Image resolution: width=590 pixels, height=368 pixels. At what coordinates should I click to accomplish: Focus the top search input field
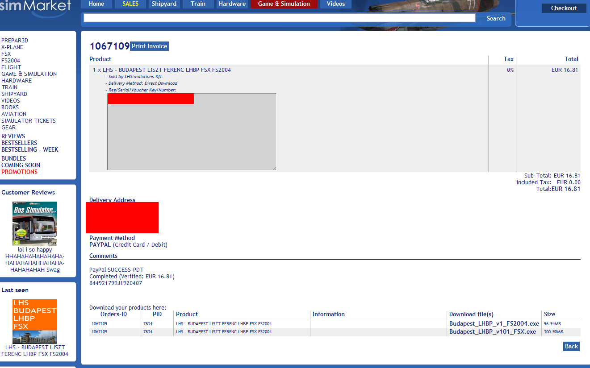click(x=279, y=18)
